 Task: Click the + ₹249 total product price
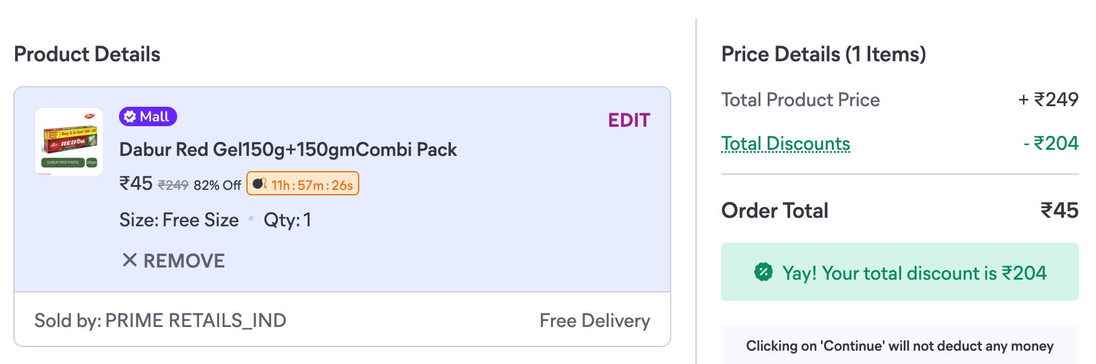tap(1048, 99)
